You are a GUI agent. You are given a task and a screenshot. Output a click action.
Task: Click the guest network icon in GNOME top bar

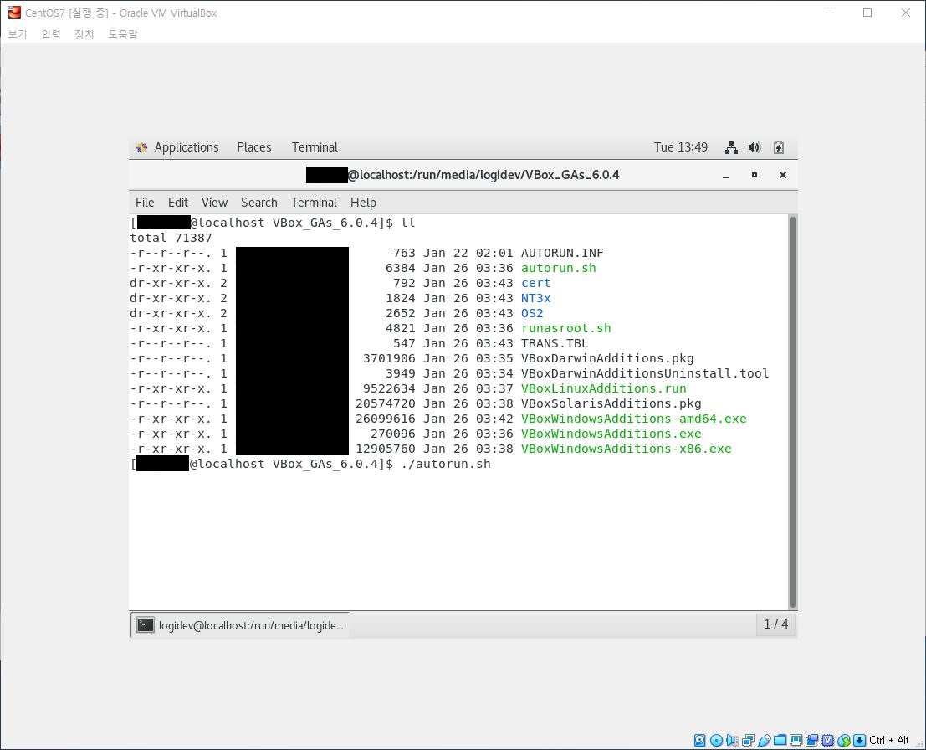(731, 147)
